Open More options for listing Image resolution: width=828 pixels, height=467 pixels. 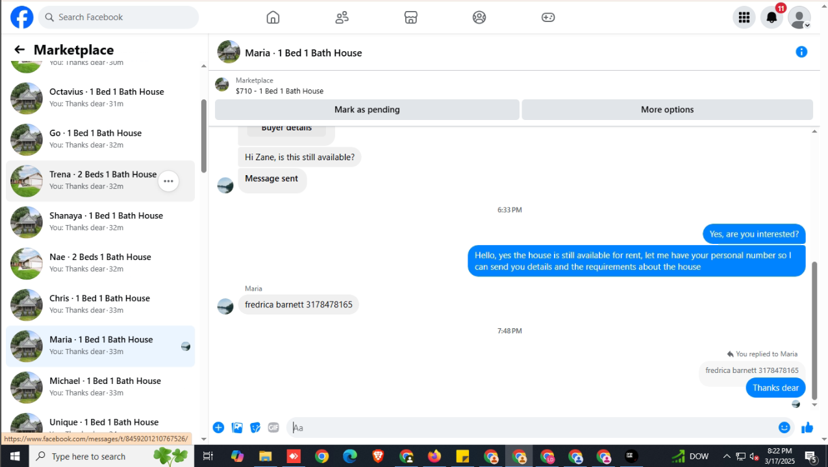(667, 110)
